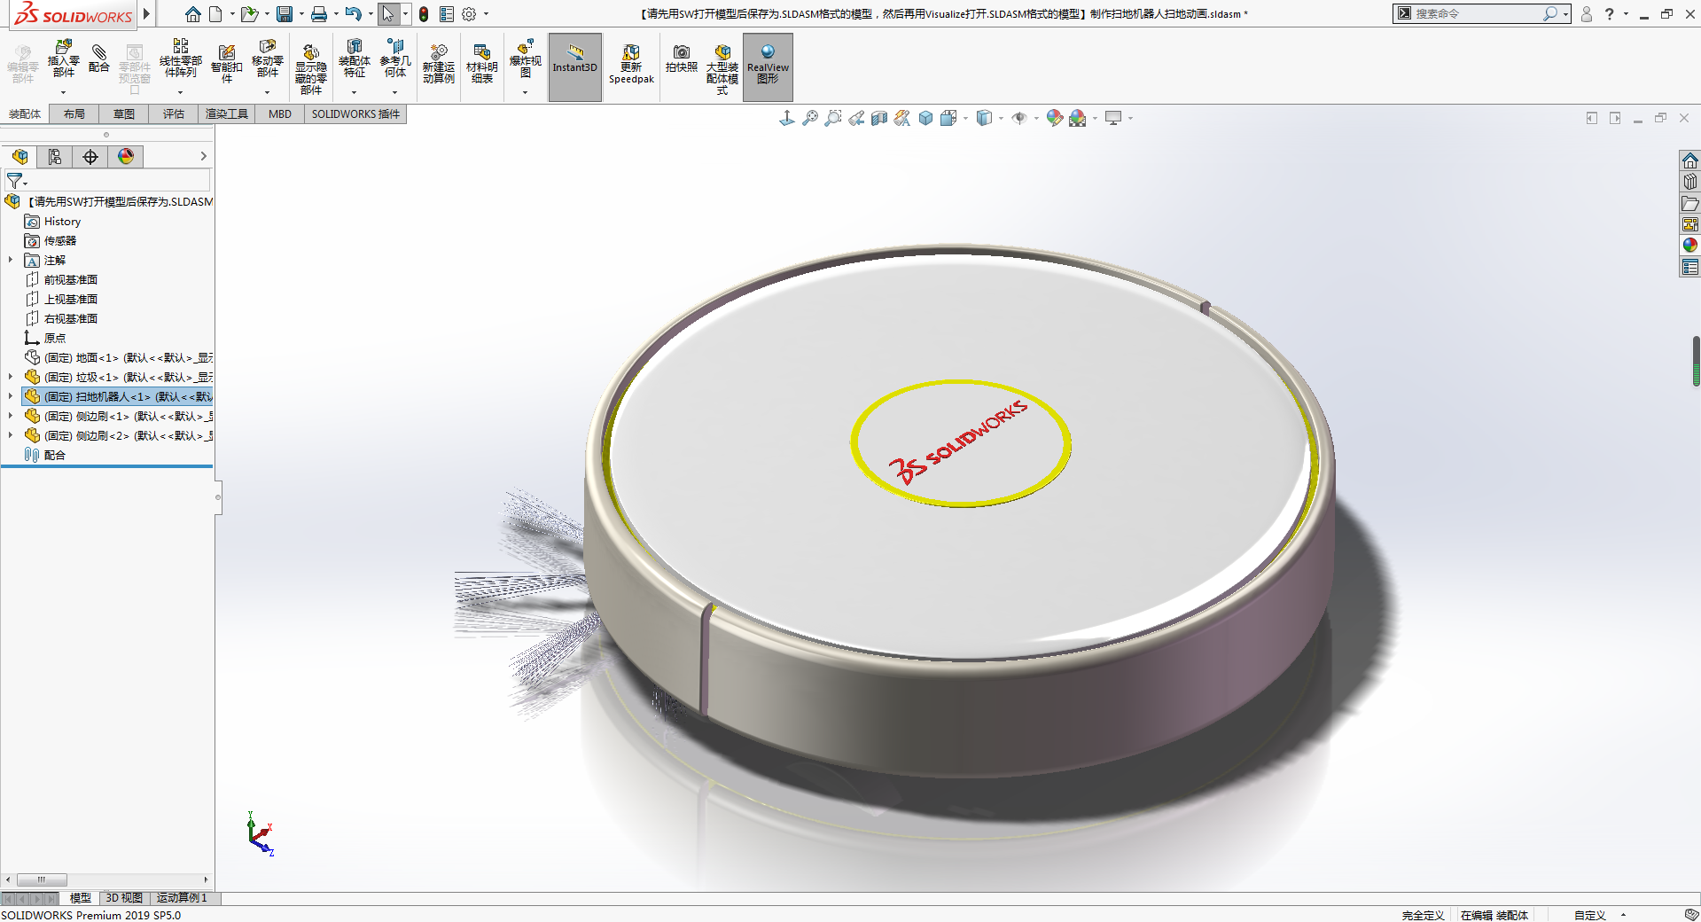Screen dimensions: 1701x922
Task: Open the DisplayManager color ball tab
Action: (126, 157)
